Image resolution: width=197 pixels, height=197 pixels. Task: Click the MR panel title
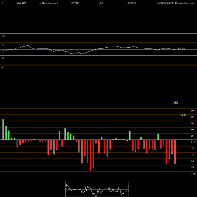coord(176,102)
